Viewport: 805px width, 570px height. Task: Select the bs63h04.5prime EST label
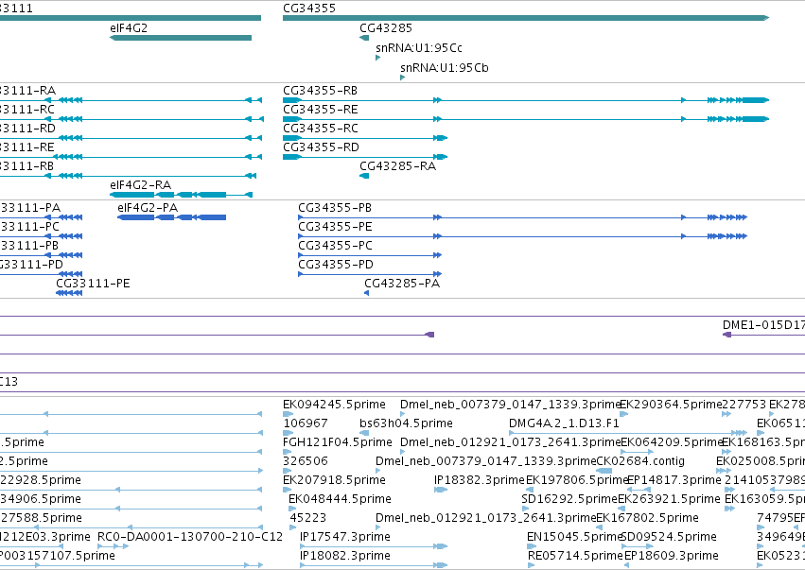pyautogui.click(x=406, y=423)
